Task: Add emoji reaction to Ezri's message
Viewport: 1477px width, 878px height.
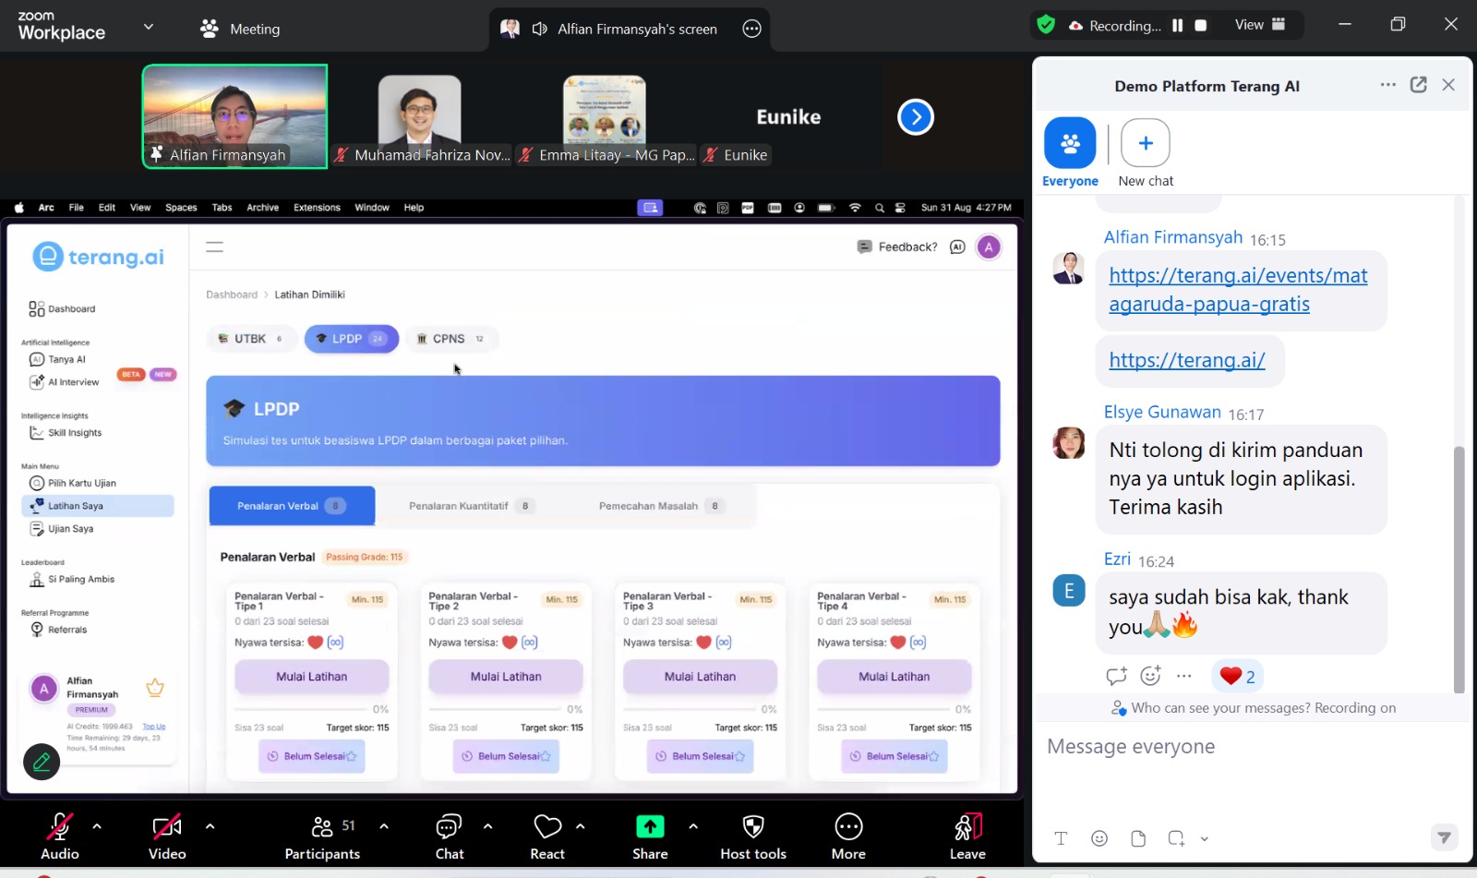Action: tap(1150, 676)
